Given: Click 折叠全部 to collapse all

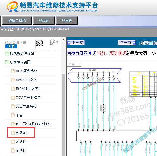Looking at the screenshot, I should (54, 43).
